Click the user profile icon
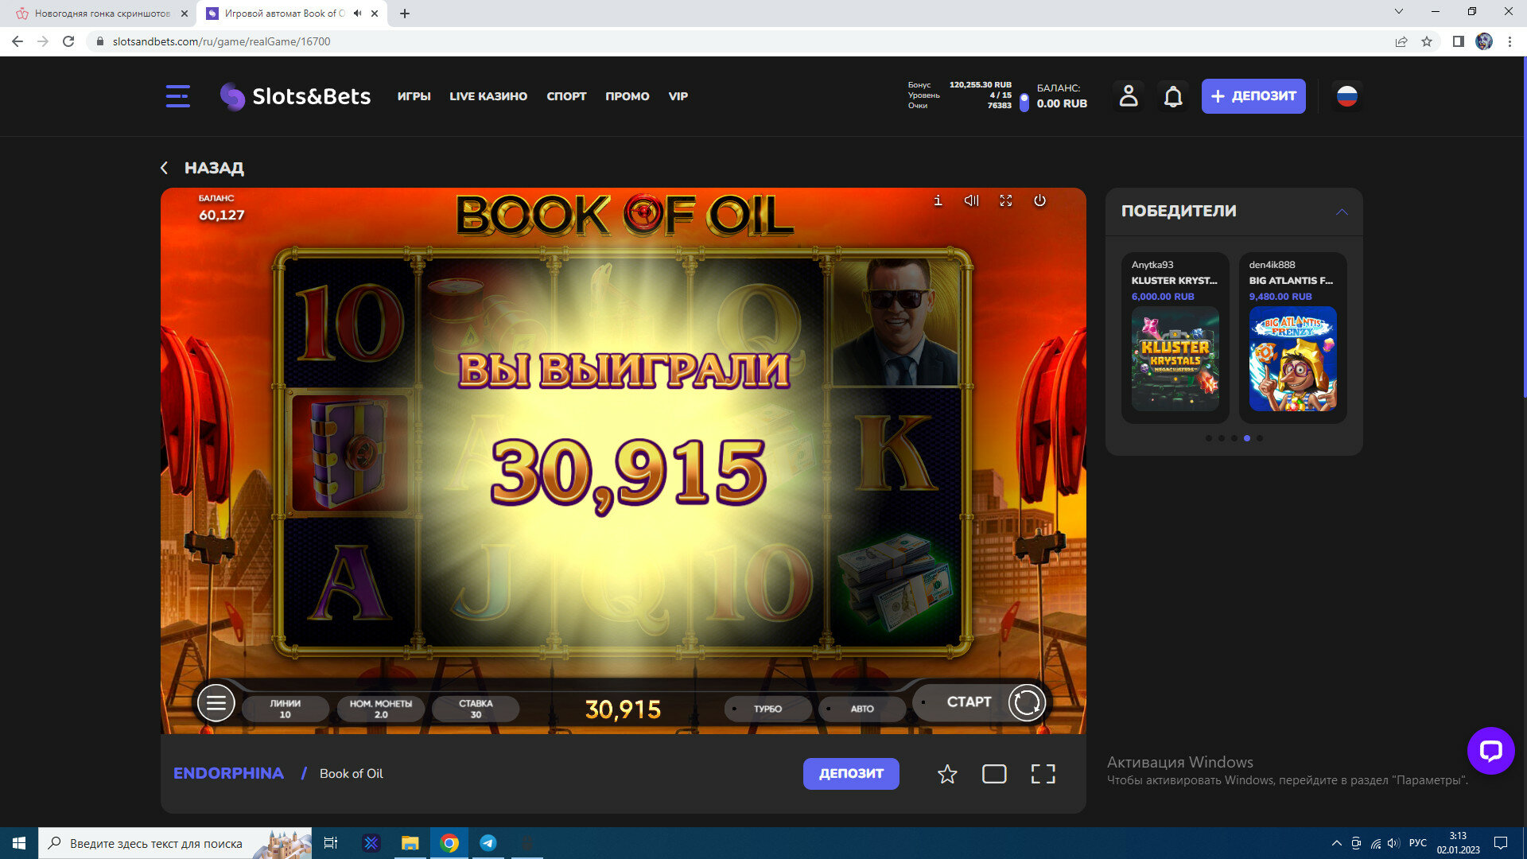 coord(1128,96)
